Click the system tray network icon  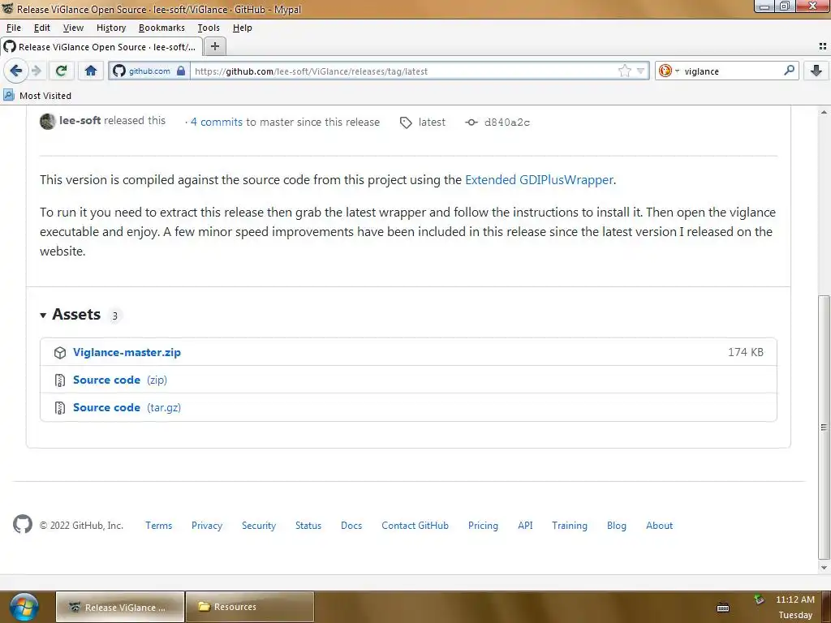[759, 599]
